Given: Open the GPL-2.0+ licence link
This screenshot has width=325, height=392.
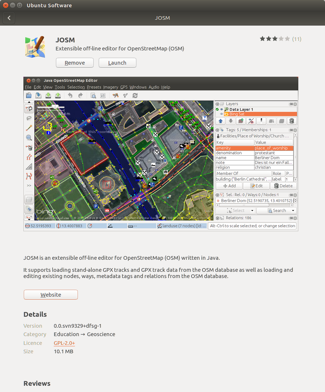Looking at the screenshot, I should click(64, 343).
